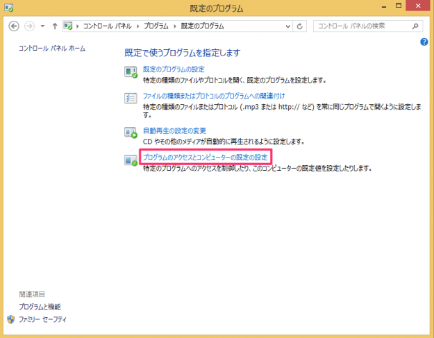Select プログラム in the address breadcrumb
Image resolution: width=434 pixels, height=338 pixels.
(156, 26)
